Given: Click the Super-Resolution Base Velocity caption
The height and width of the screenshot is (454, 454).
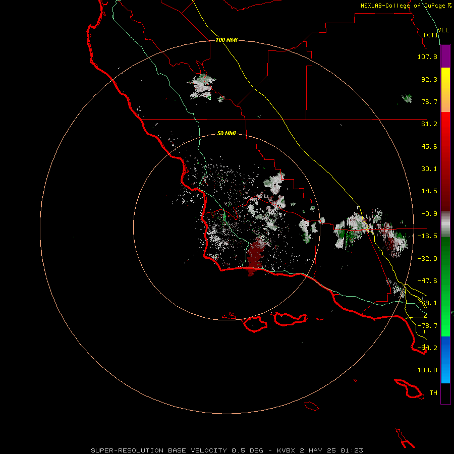Looking at the screenshot, I should (x=226, y=450).
